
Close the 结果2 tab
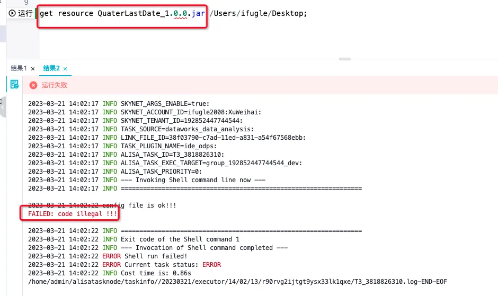65,69
